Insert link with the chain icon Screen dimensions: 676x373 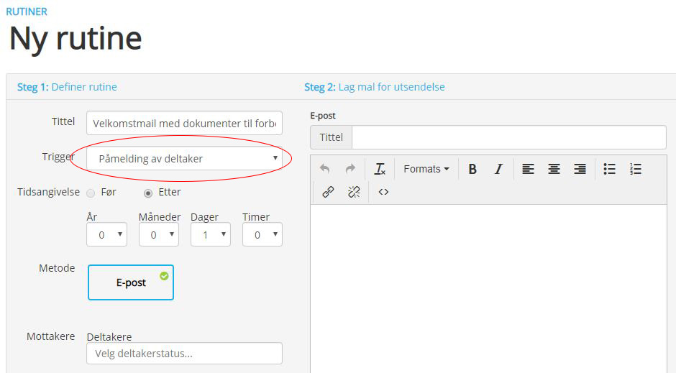(328, 192)
